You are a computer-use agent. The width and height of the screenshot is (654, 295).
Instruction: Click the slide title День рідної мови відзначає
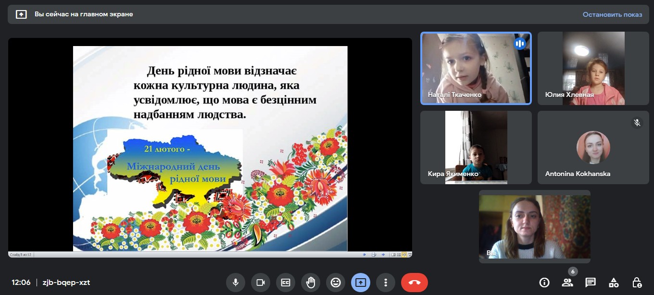pos(222,72)
